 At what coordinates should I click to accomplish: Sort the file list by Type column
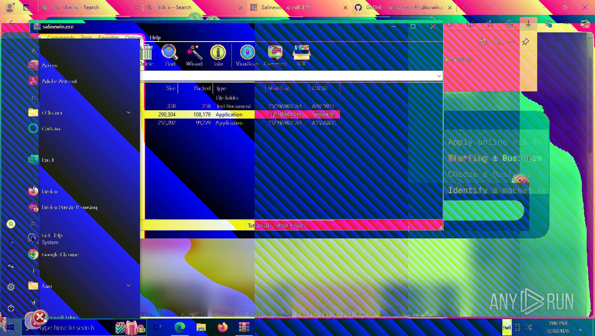[x=239, y=88]
